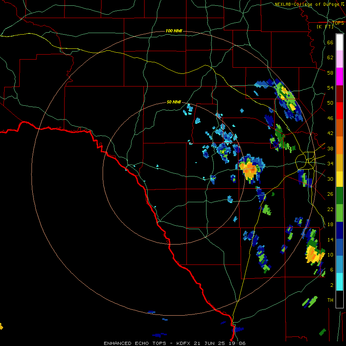Pick the dark green legend swatch

point(339,196)
